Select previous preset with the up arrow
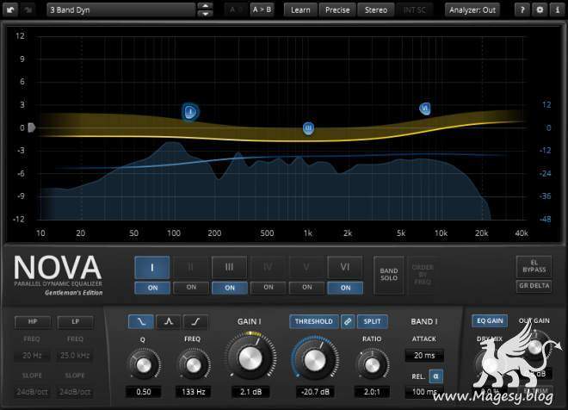The image size is (568, 410). (205, 6)
